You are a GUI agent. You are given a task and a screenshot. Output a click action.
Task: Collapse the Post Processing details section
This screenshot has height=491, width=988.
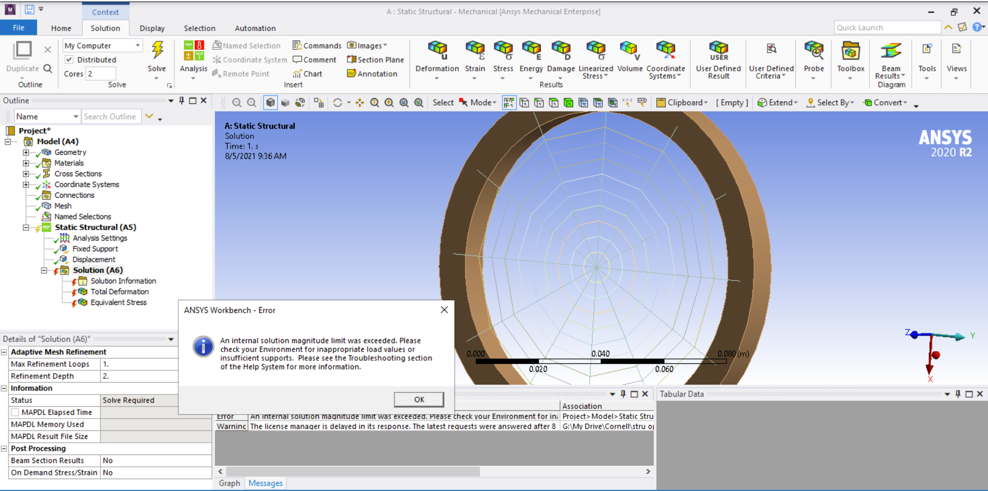point(4,449)
